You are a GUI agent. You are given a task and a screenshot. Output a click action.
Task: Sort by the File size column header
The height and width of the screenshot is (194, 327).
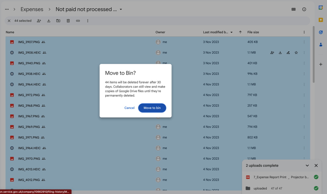(253, 32)
